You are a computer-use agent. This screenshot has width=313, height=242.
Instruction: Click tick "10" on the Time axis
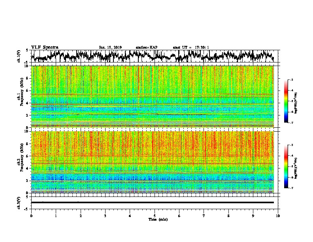pyautogui.click(x=278, y=216)
